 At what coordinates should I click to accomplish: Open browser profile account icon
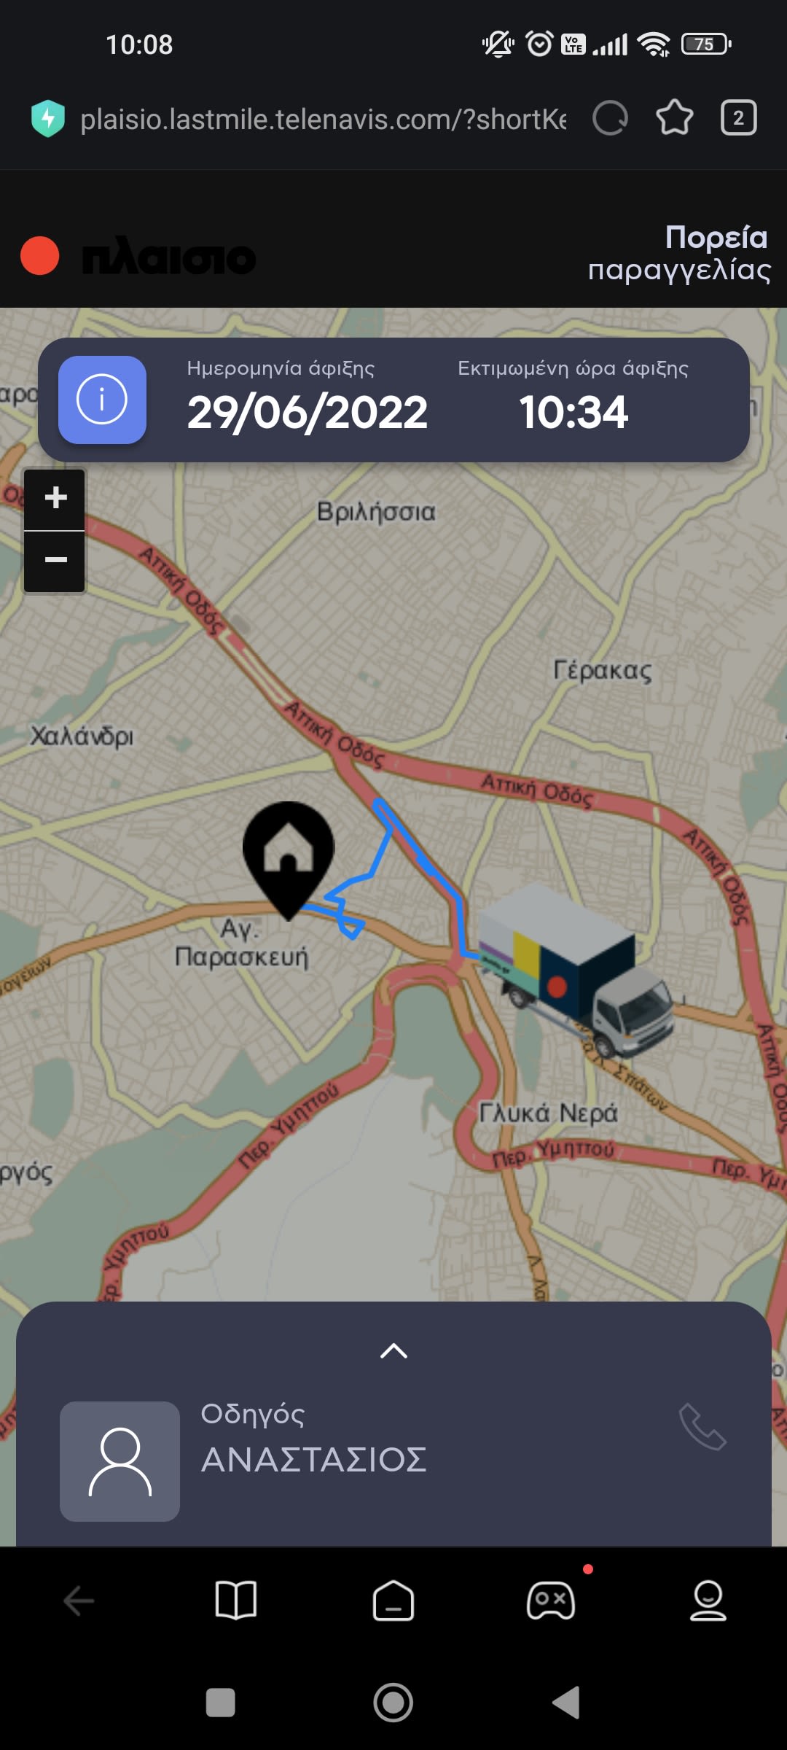point(708,1601)
